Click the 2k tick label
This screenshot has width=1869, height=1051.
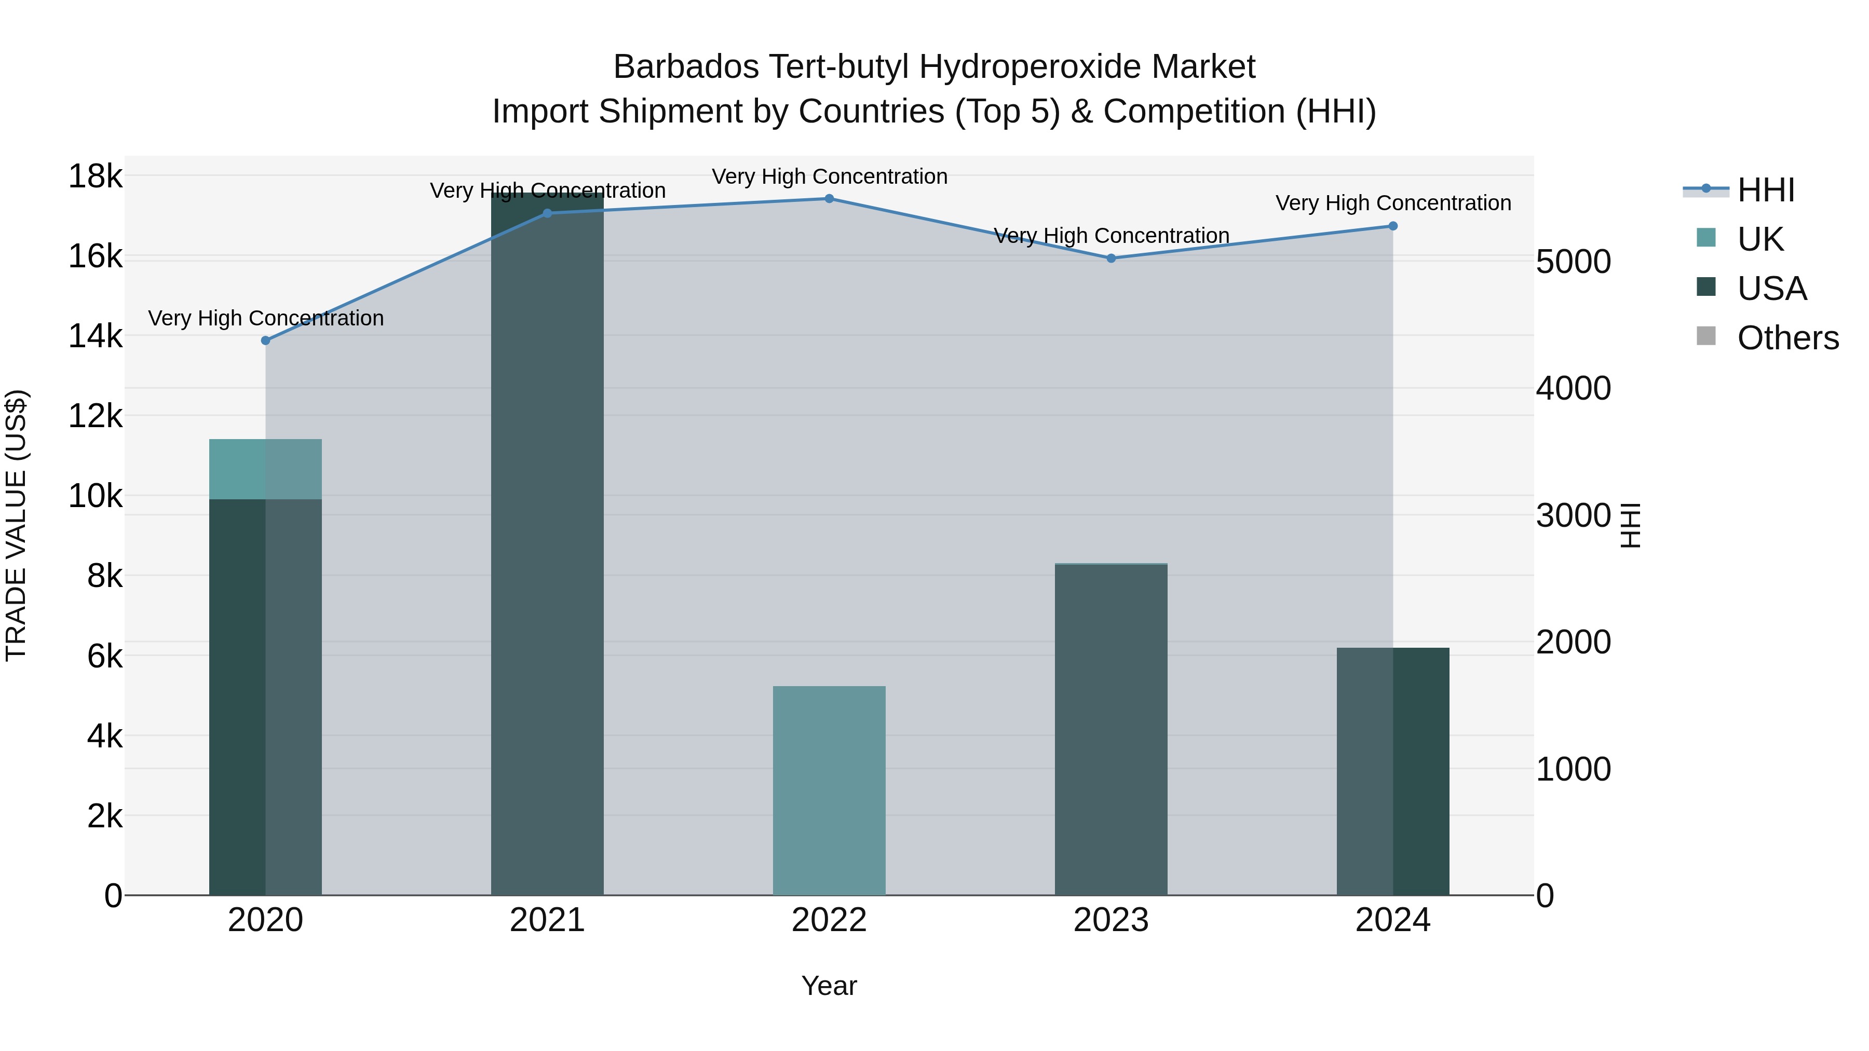[x=104, y=816]
